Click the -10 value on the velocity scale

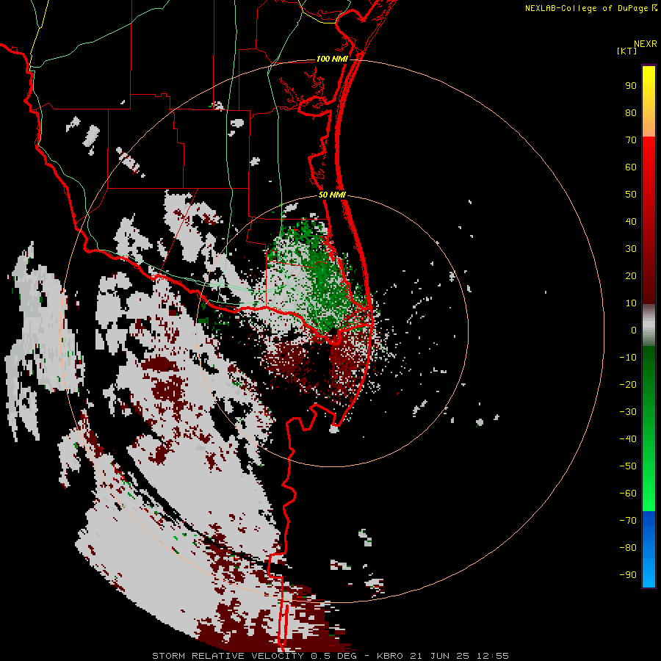[628, 358]
